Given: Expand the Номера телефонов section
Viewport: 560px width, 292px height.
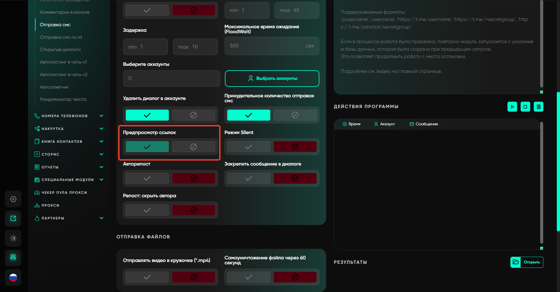Looking at the screenshot, I should (101, 116).
